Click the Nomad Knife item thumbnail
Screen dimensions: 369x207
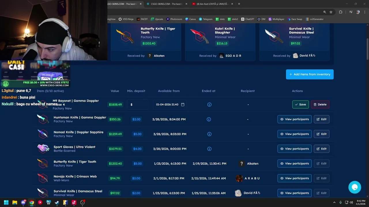tap(43, 134)
